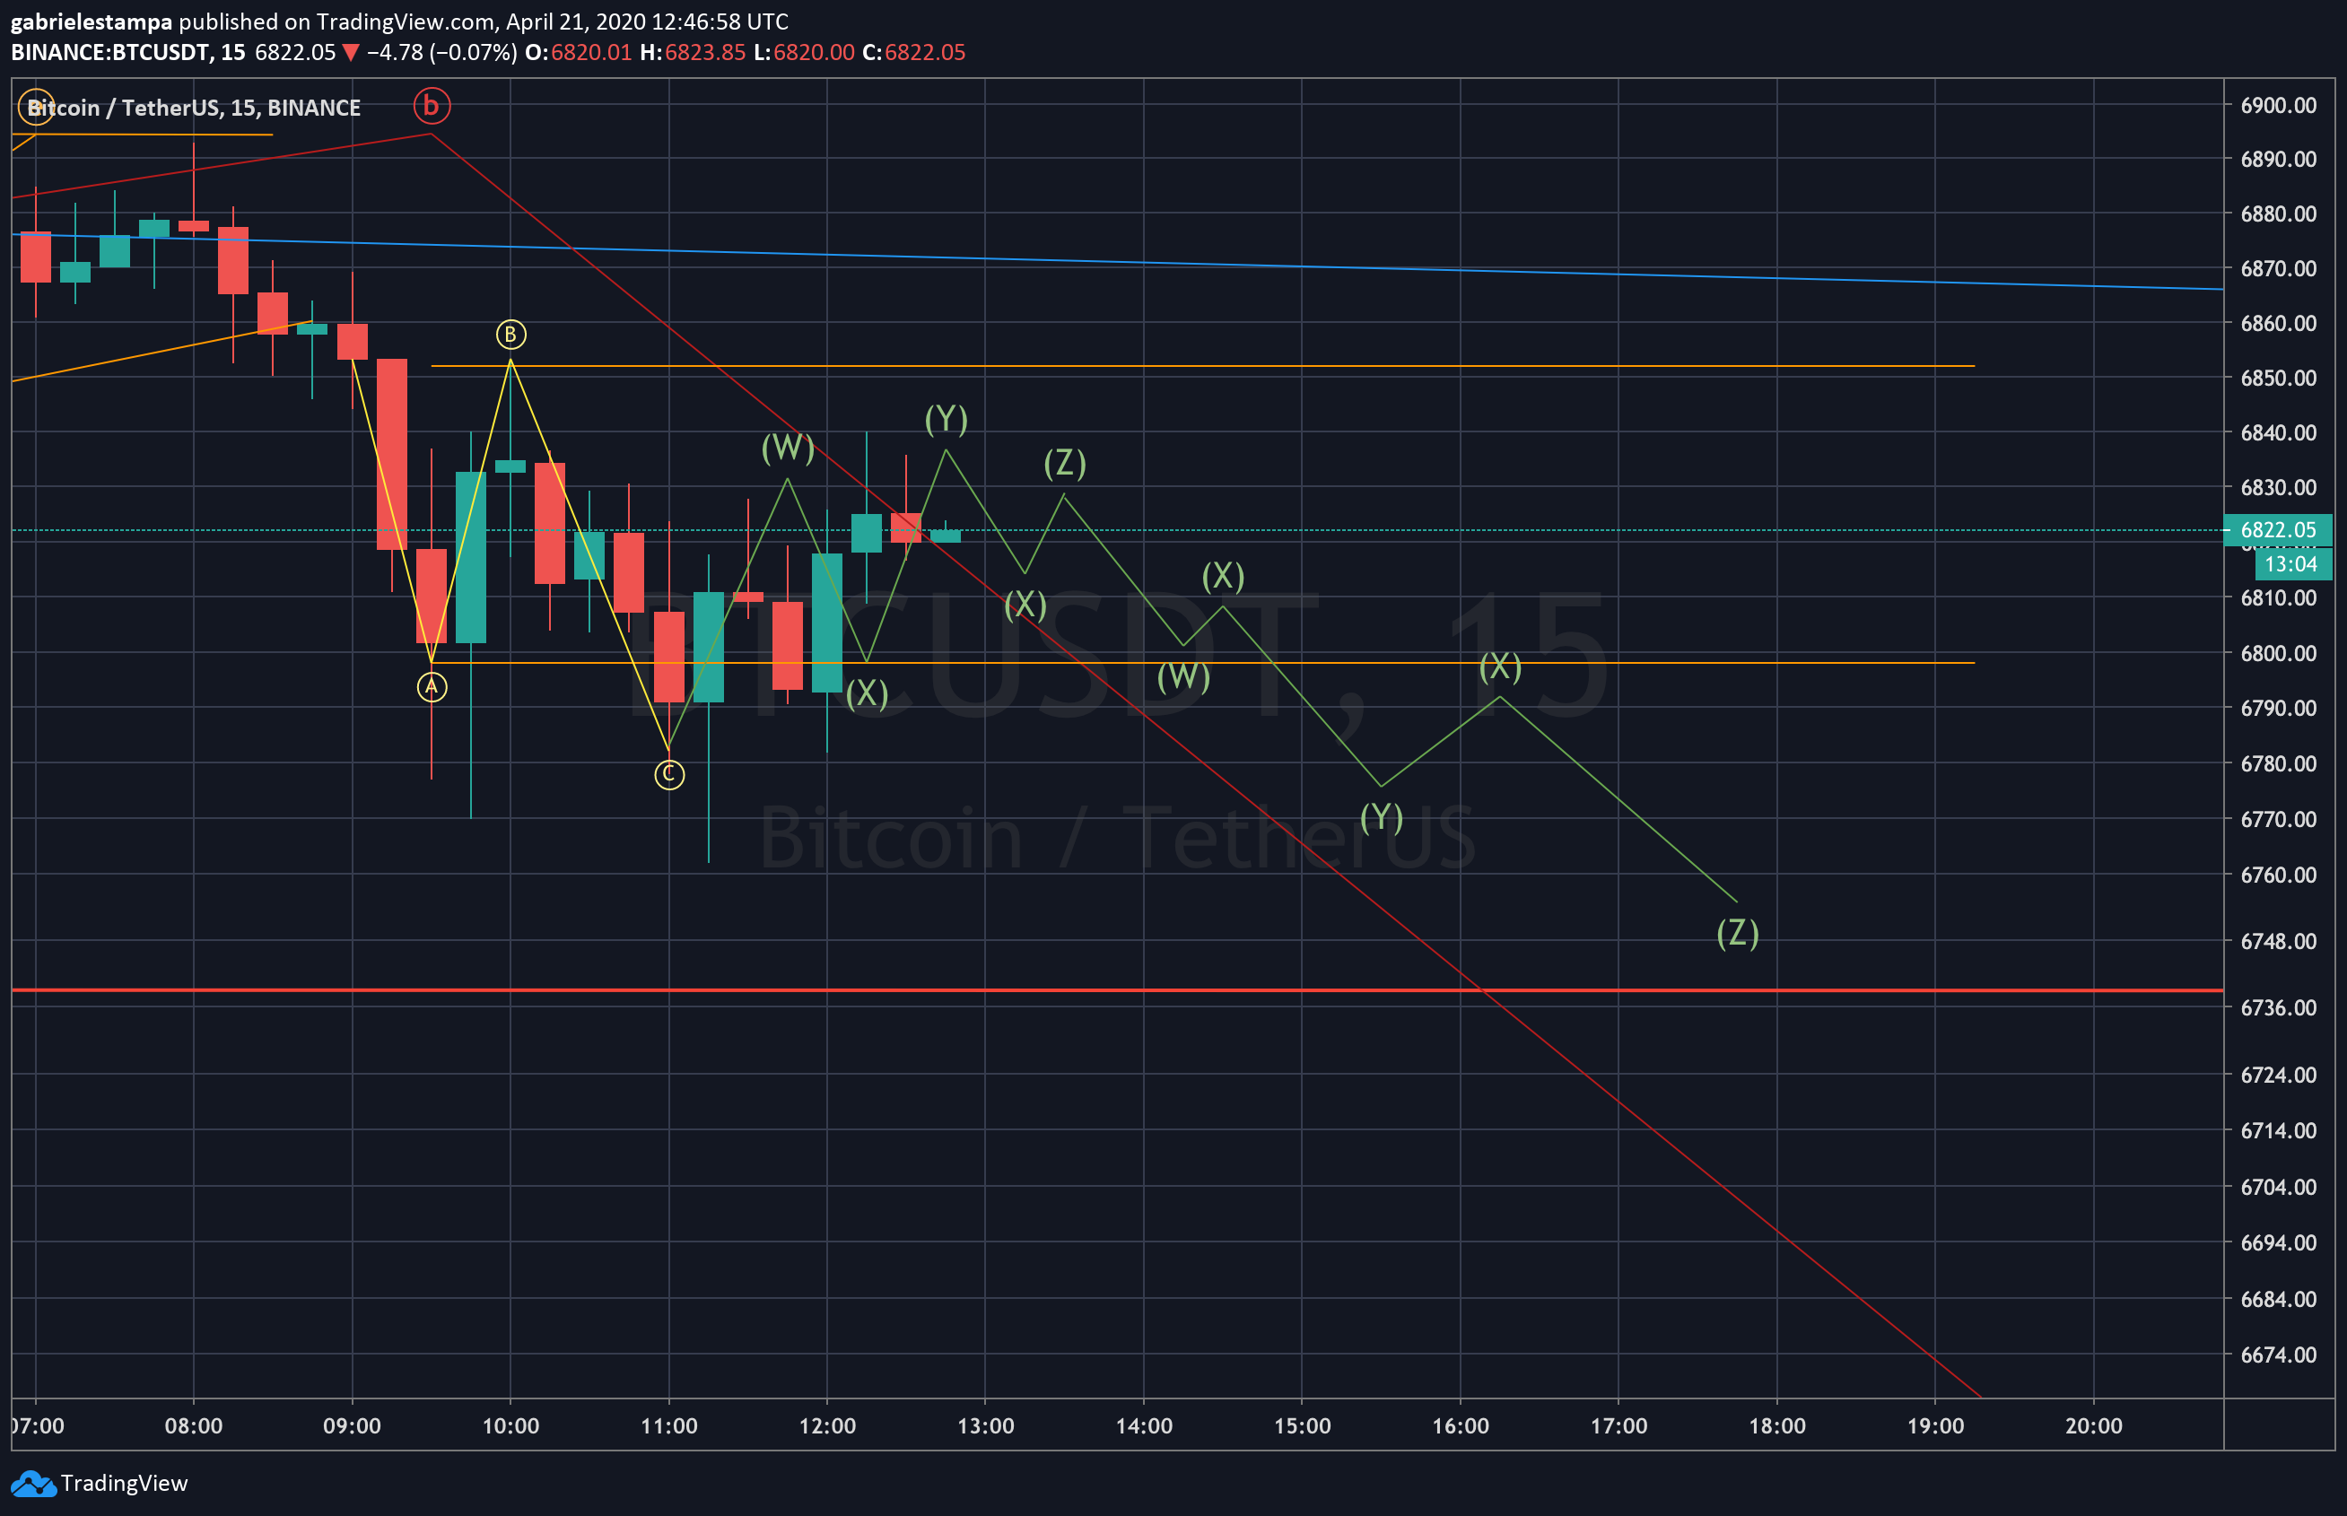Viewport: 2347px width, 1516px height.
Task: Select the circled yellow 'B' wave label
Action: click(510, 335)
